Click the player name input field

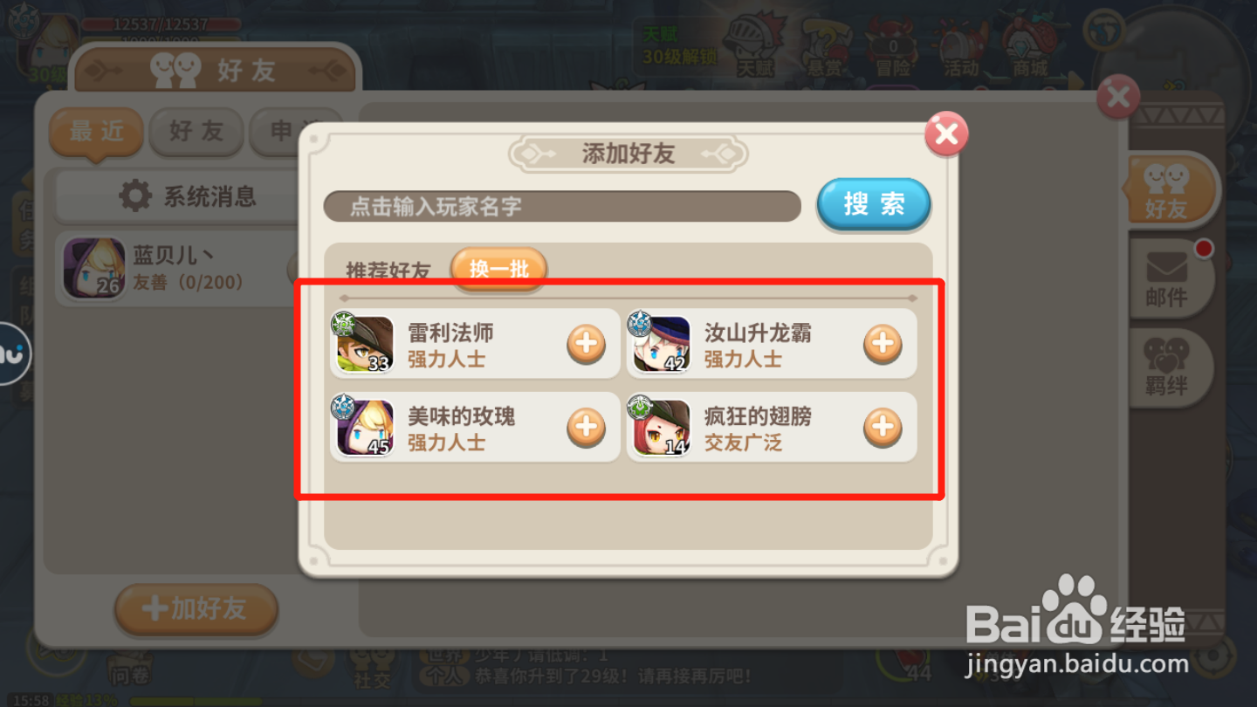coord(562,206)
